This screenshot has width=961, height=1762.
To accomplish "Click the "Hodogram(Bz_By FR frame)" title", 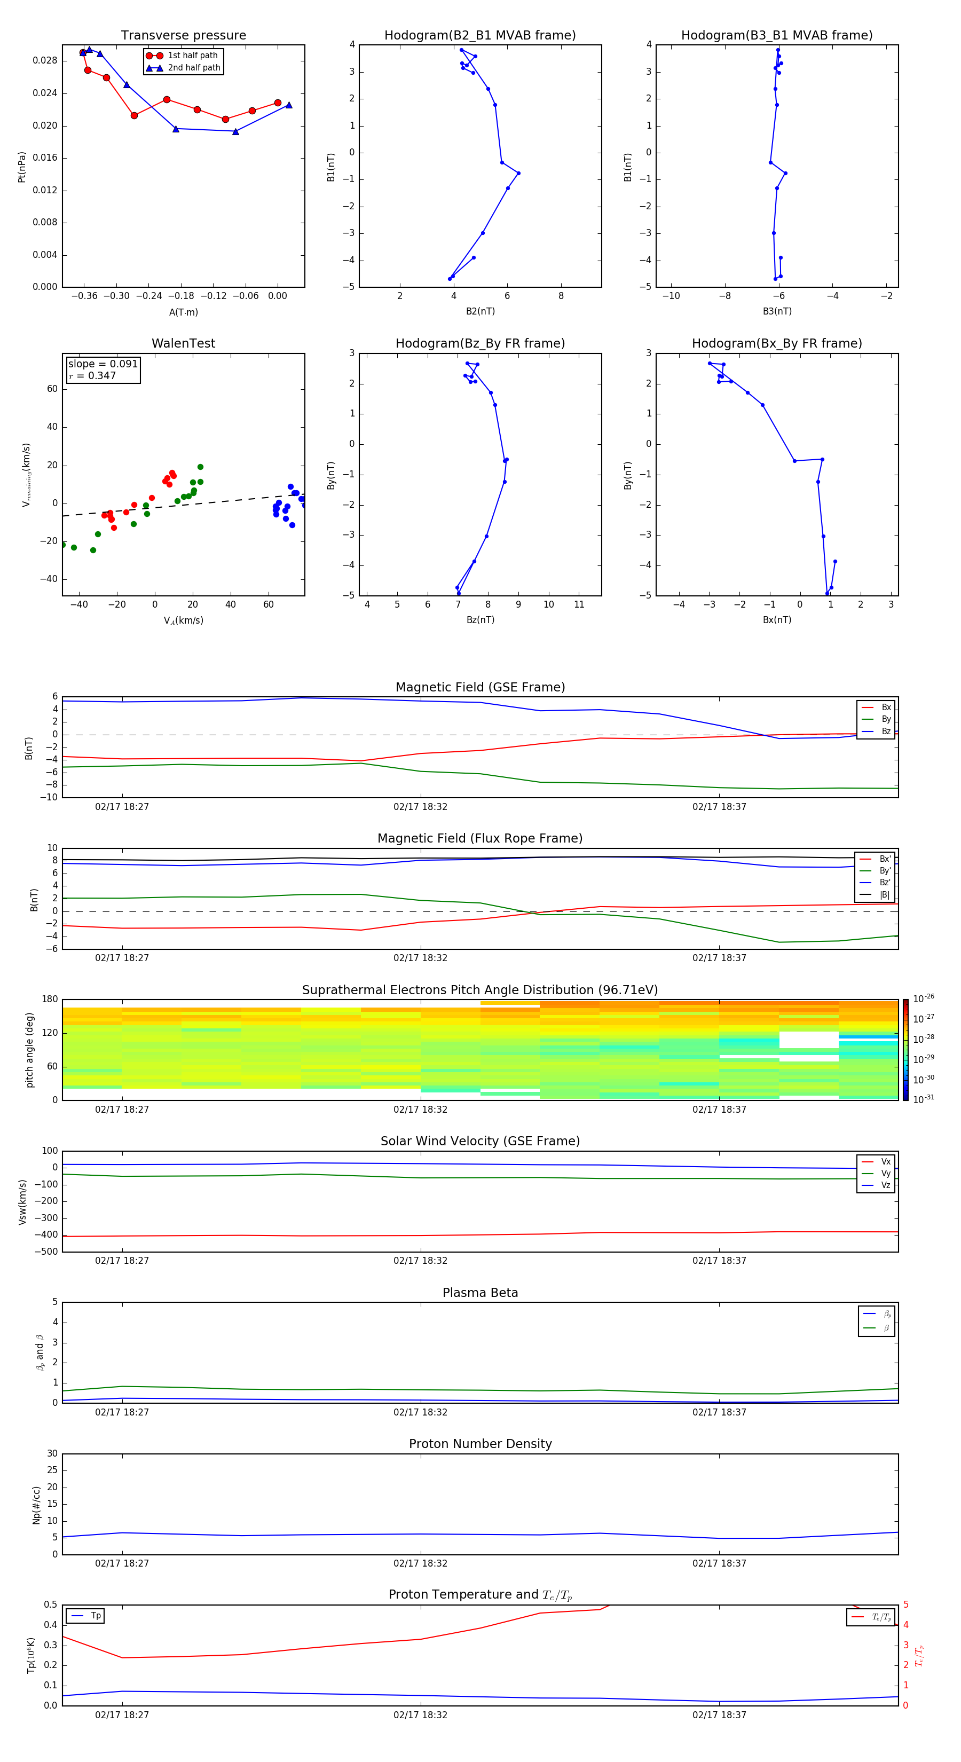I will pyautogui.click(x=480, y=343).
